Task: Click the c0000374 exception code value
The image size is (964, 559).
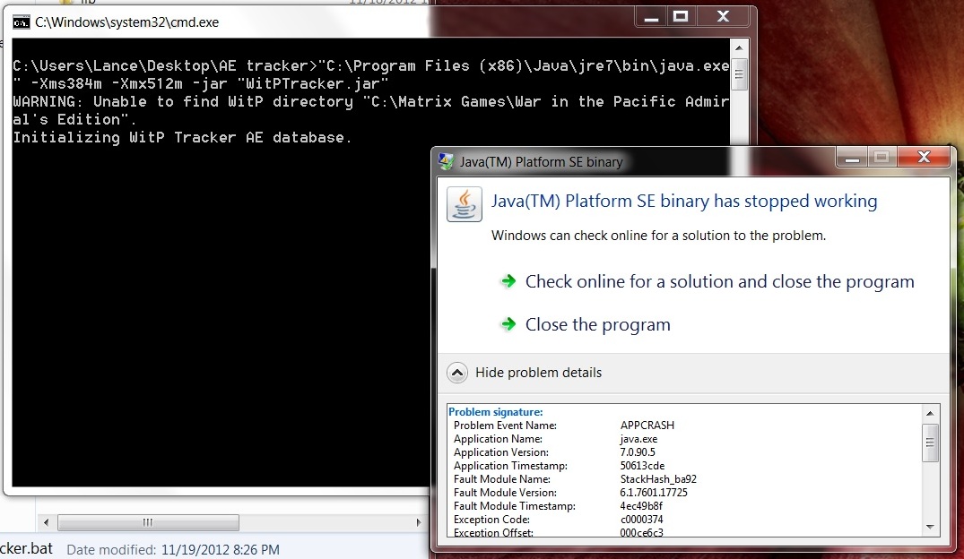Action: (x=641, y=520)
